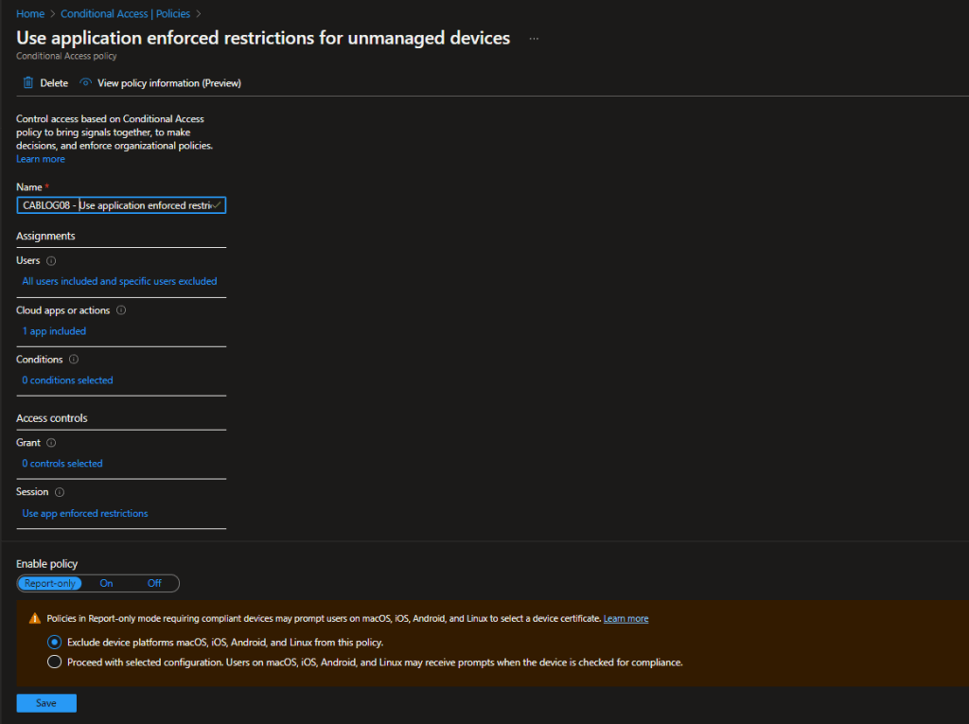
Task: Open the 0 controls selected grant settings
Action: (62, 464)
